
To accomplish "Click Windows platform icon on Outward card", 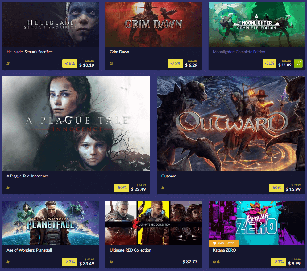I will 163,188.
